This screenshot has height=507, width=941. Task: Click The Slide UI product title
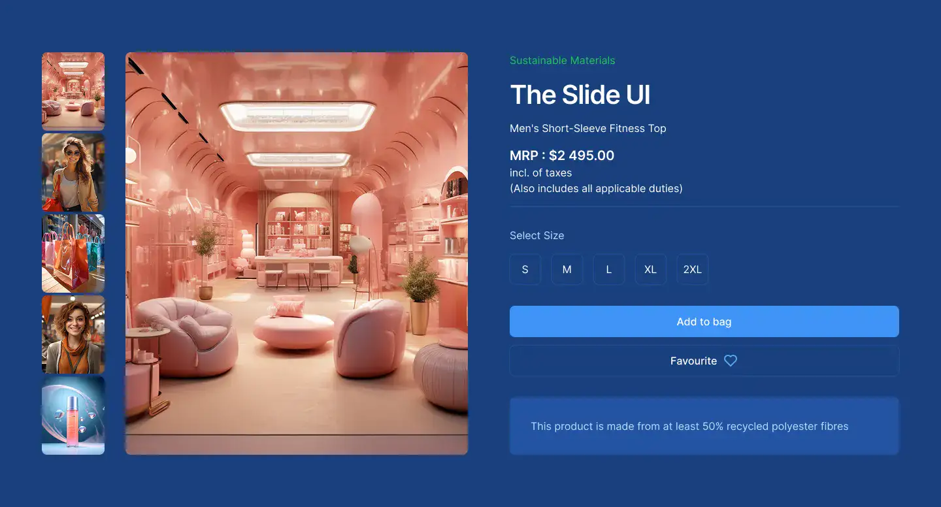pyautogui.click(x=580, y=95)
